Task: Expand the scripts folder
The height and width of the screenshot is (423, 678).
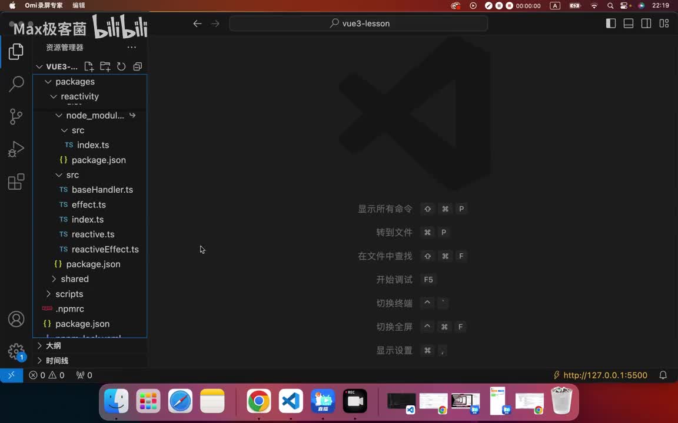Action: 90,294
